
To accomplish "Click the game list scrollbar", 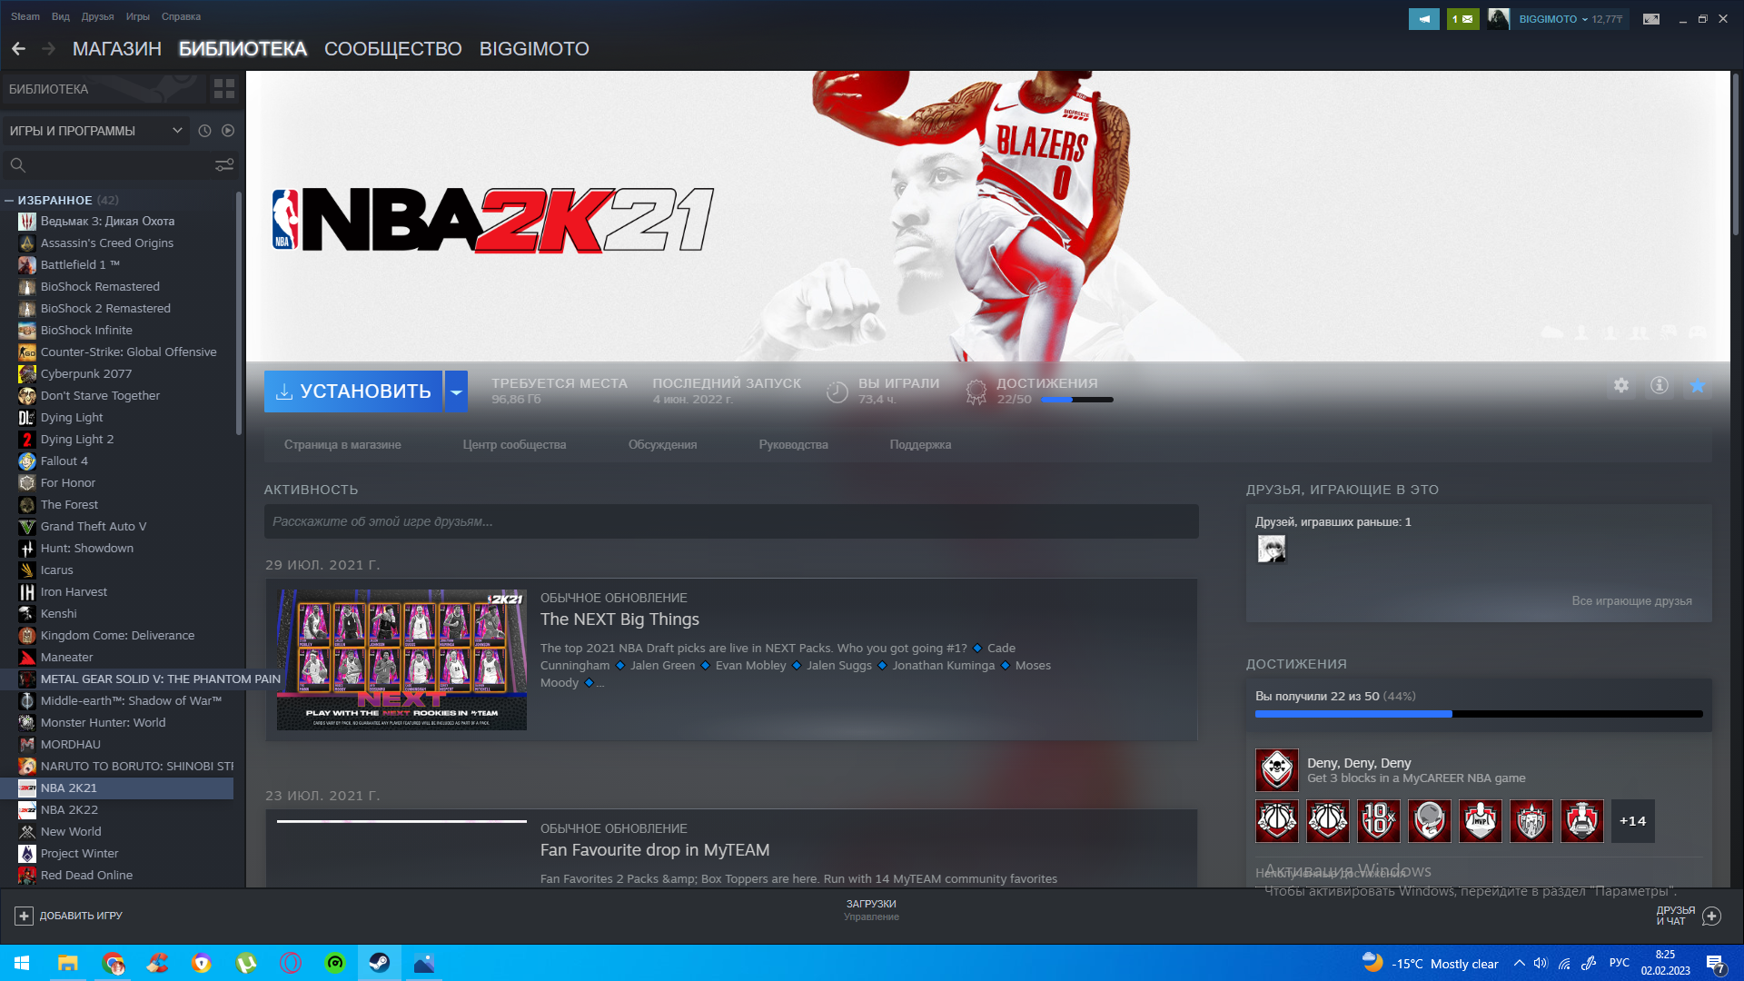I will click(x=239, y=313).
